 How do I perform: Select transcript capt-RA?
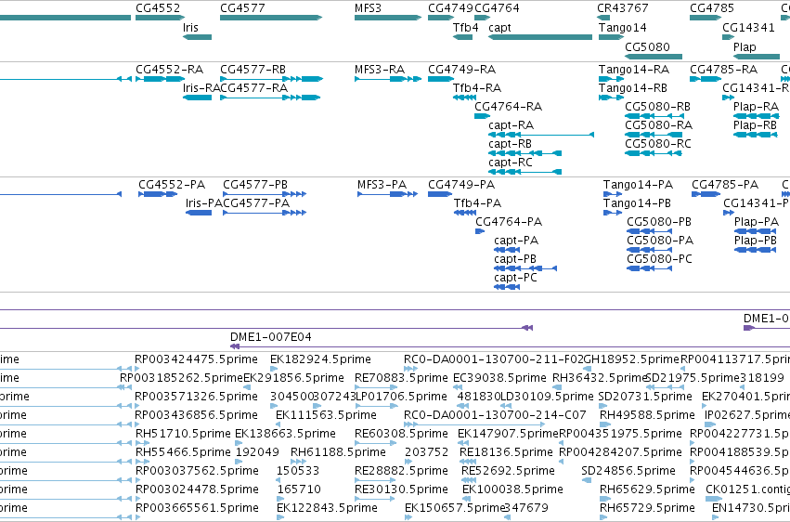pyautogui.click(x=541, y=135)
